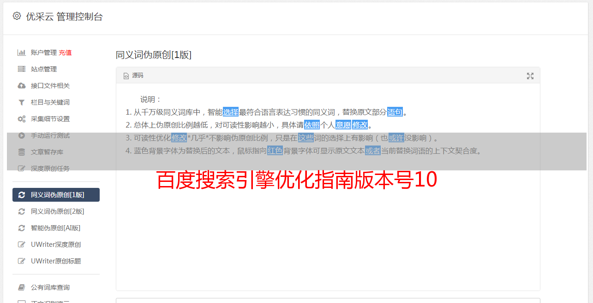Click the cloud upload icon for 接口文件相关
This screenshot has height=303, width=593.
(21, 86)
